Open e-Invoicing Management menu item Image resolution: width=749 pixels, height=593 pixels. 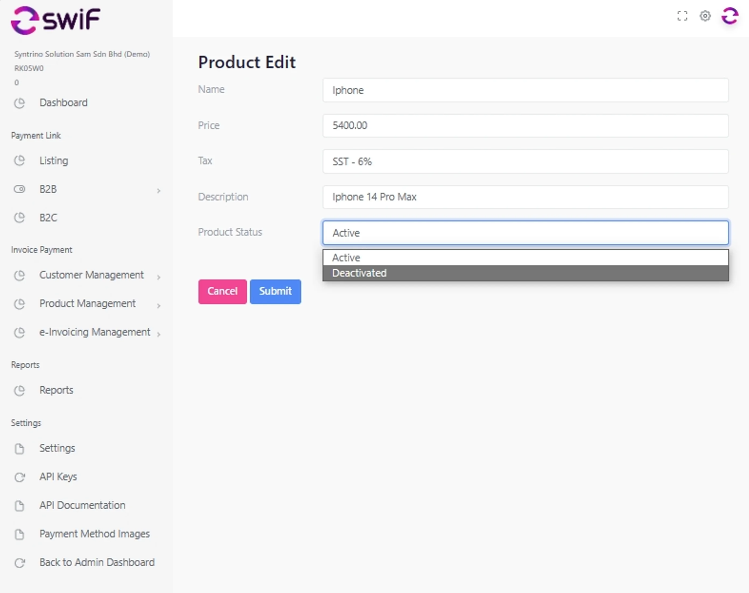pos(95,332)
